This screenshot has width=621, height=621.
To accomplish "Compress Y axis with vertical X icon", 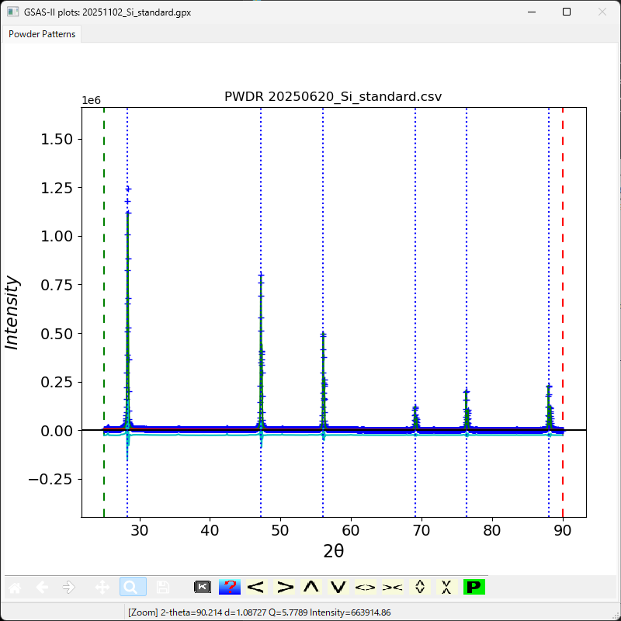I will point(446,588).
